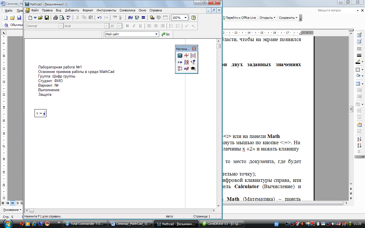This screenshot has height=228, width=365.
Task: Click the Calculate (equals) toolbar icon
Action: (x=143, y=18)
